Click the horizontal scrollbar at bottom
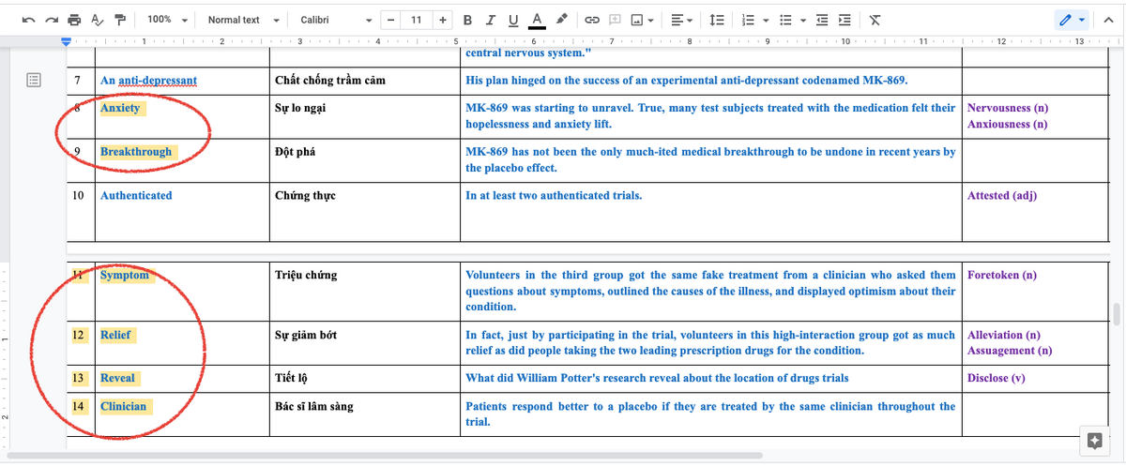 point(385,458)
